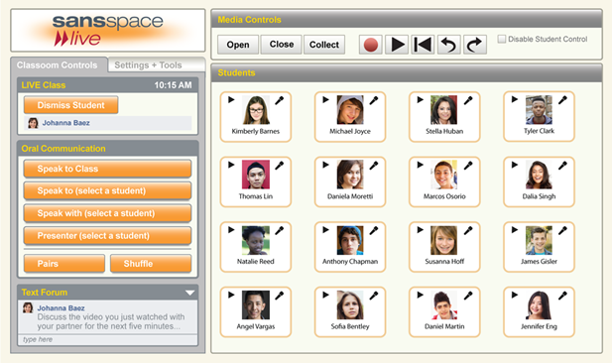Screen dimensions: 612x363
Task: Click the Text Forum 'type here' field
Action: [107, 339]
